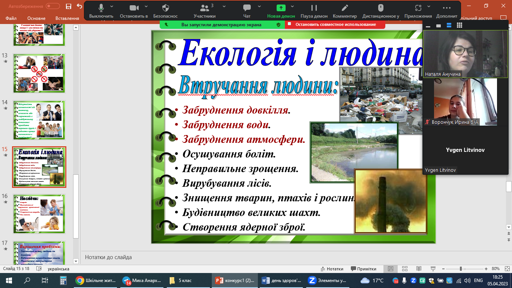The width and height of the screenshot is (512, 288).
Task: Open Zoom tray icon in system tray
Action: [x=413, y=280]
